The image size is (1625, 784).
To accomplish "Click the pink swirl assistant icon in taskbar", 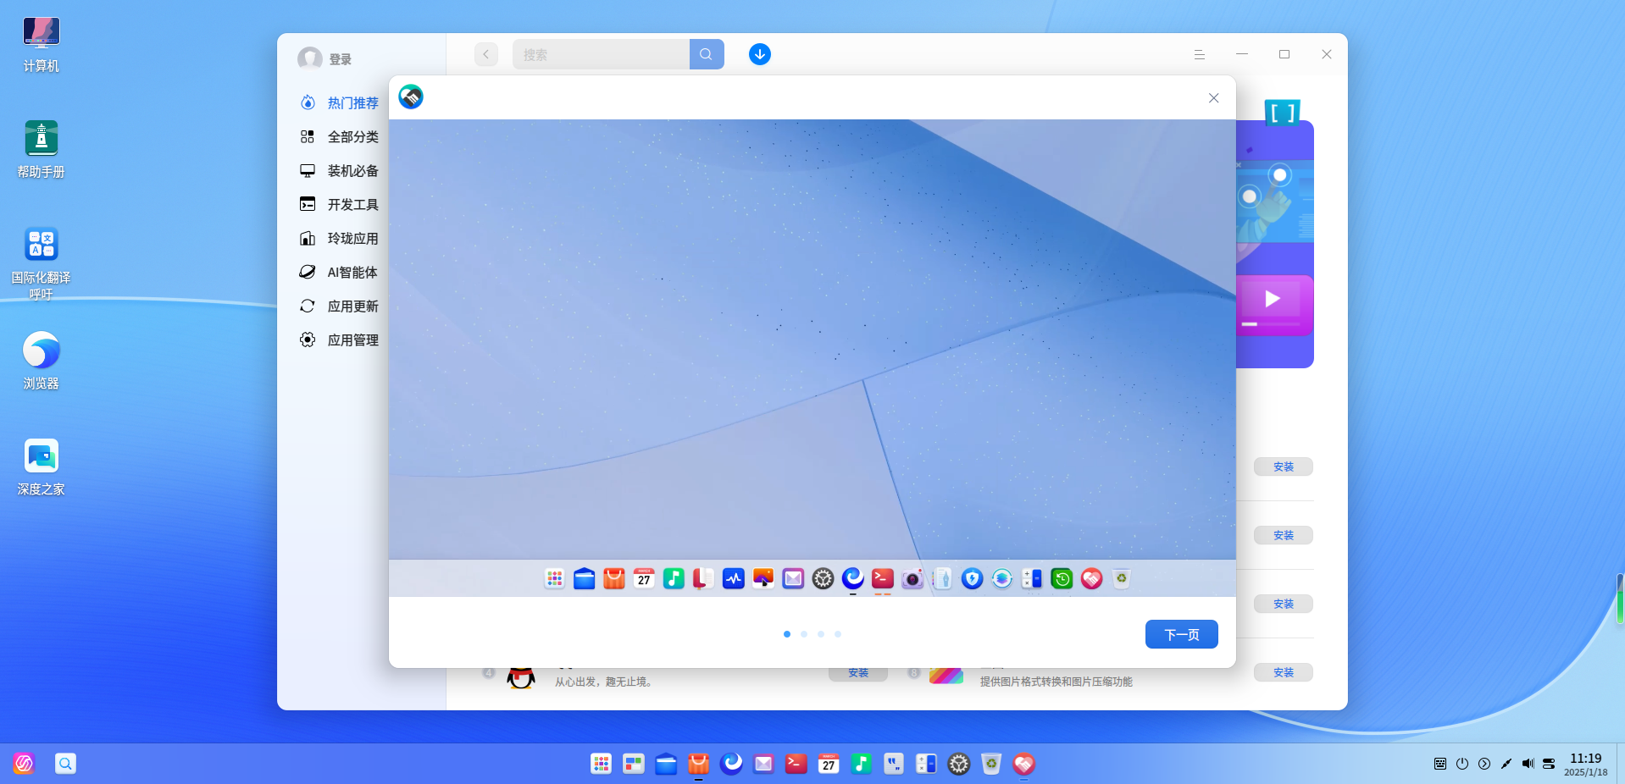I will tap(24, 764).
